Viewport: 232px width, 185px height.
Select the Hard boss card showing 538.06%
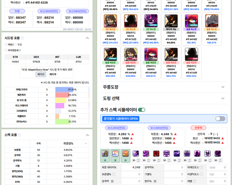131,62
